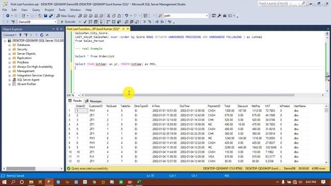Image resolution: width=331 pixels, height=186 pixels.
Task: Toggle Include Live Query Statistics
Action: (114, 22)
